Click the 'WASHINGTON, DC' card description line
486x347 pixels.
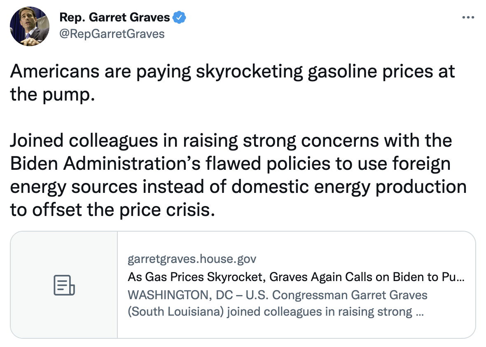click(278, 295)
